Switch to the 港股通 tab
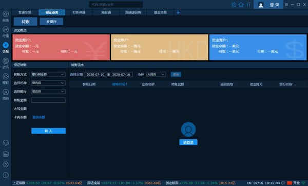 (x=106, y=12)
